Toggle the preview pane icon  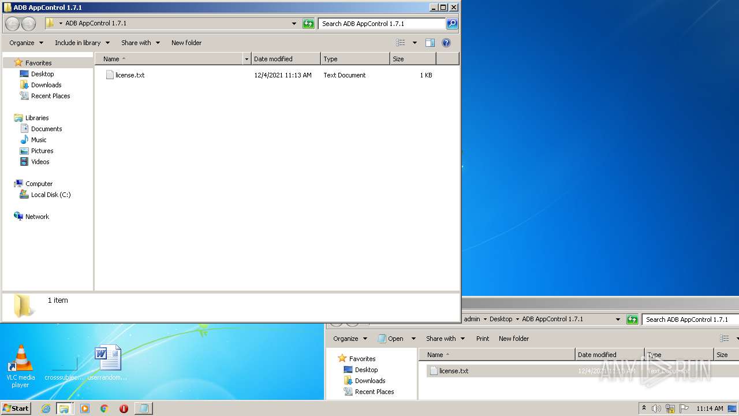click(430, 43)
